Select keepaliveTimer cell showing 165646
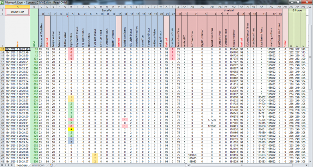The width and height of the screenshot is (313, 167). pos(234,49)
